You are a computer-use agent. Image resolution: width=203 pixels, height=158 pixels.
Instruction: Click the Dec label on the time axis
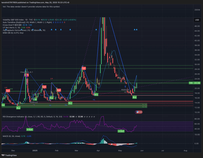(13, 151)
